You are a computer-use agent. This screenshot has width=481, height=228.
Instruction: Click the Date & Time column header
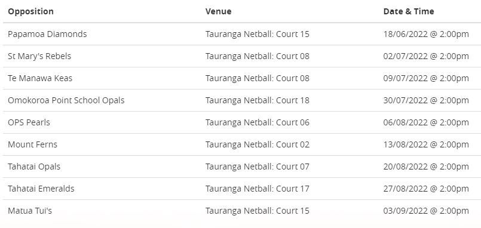click(409, 11)
